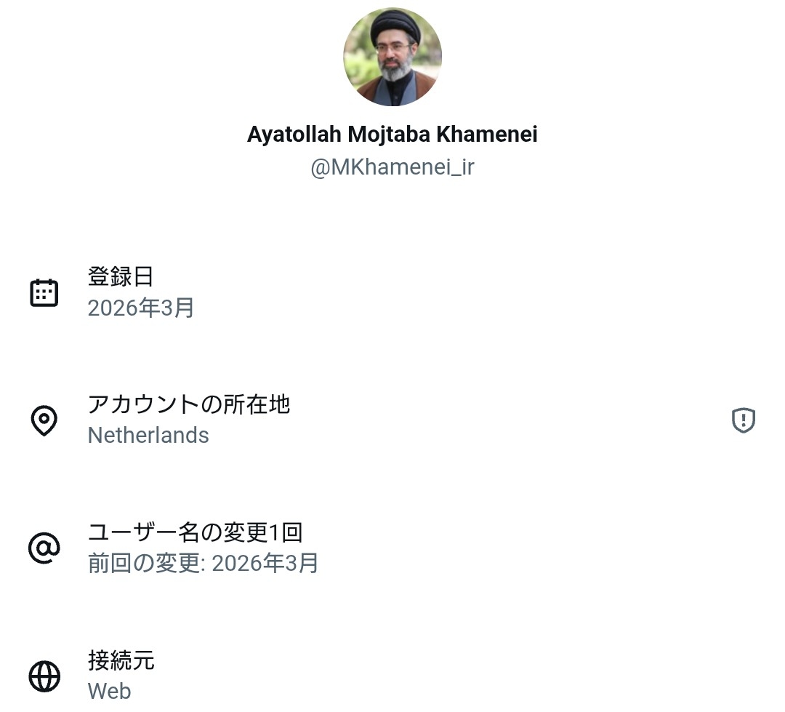Click the join date value under 登録日
The image size is (785, 712).
pos(141,308)
